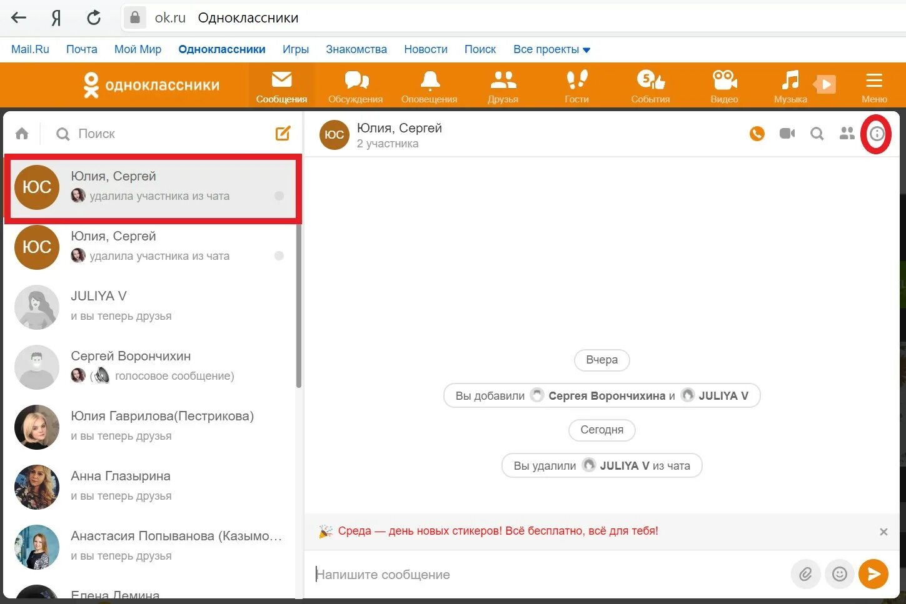Go back with the browser back arrow
Image resolution: width=906 pixels, height=604 pixels.
[19, 17]
